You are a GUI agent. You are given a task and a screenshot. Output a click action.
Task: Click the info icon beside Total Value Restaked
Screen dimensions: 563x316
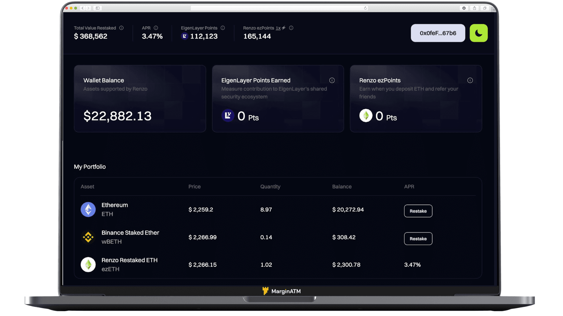click(x=121, y=28)
